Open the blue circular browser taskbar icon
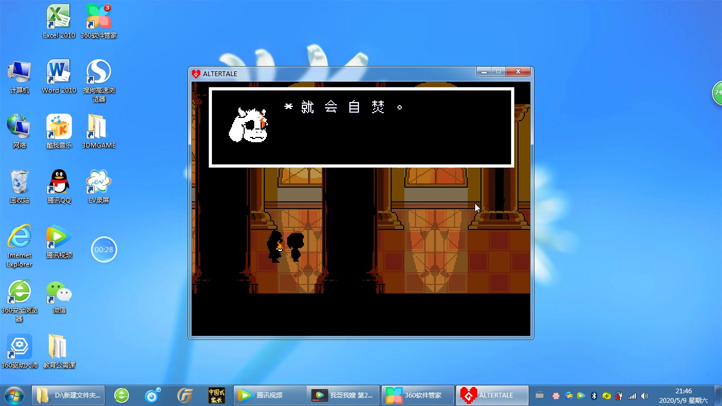 [x=153, y=395]
